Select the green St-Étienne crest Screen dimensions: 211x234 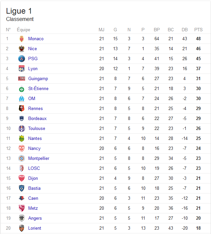[x=22, y=89]
